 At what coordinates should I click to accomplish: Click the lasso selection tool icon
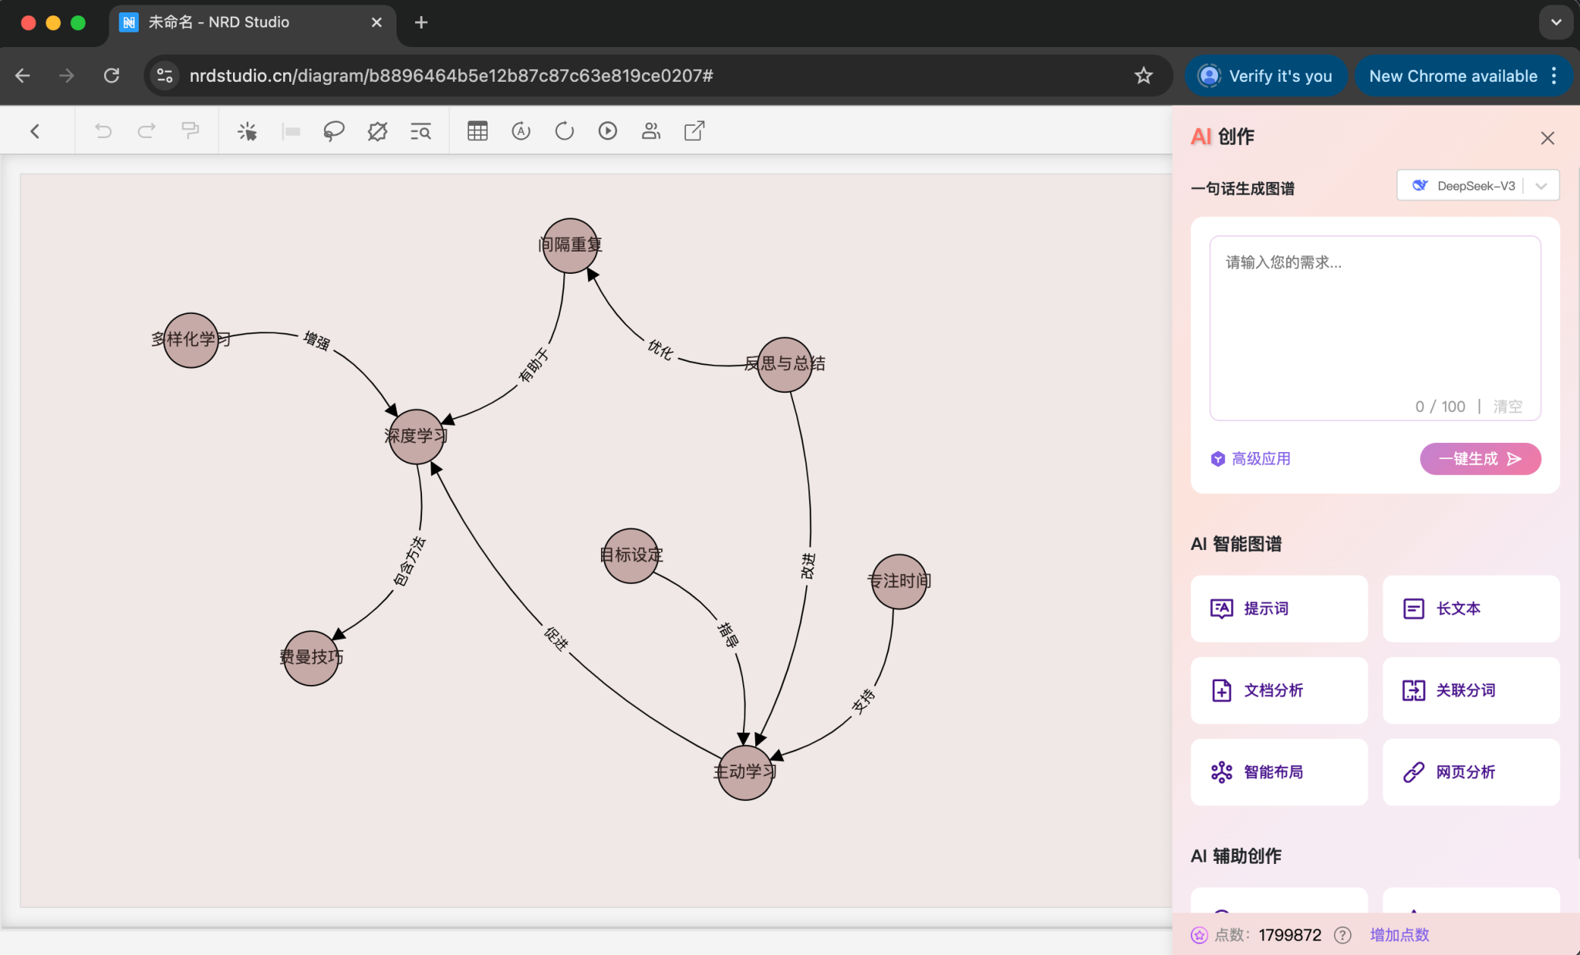coord(333,131)
